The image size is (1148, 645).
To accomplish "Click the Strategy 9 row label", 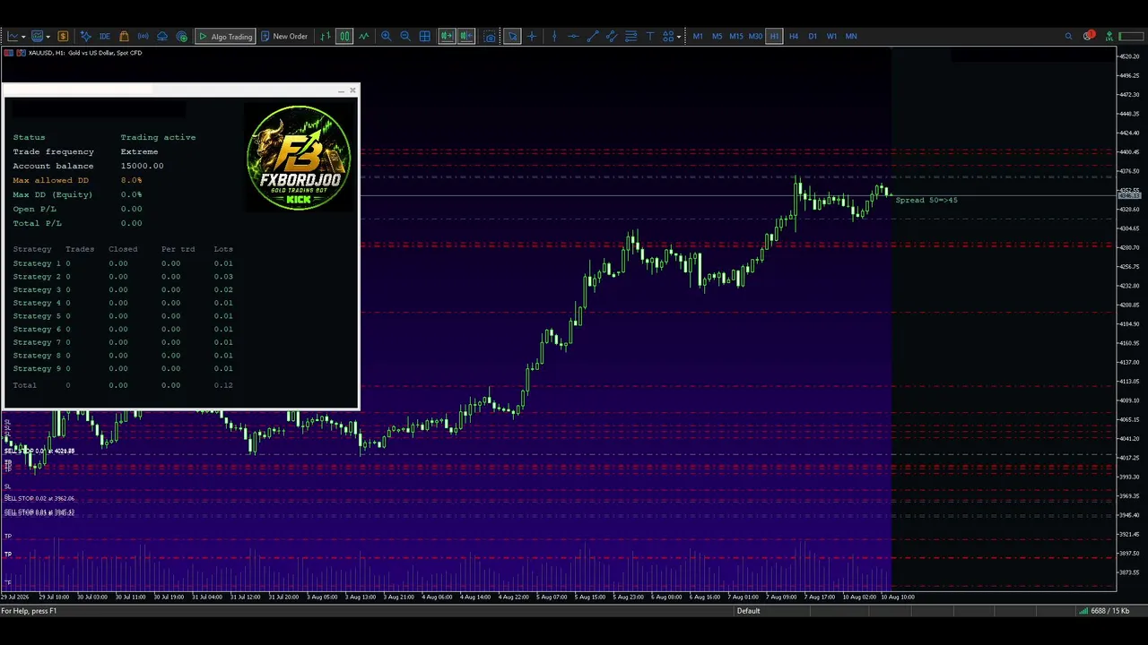I will pos(37,368).
